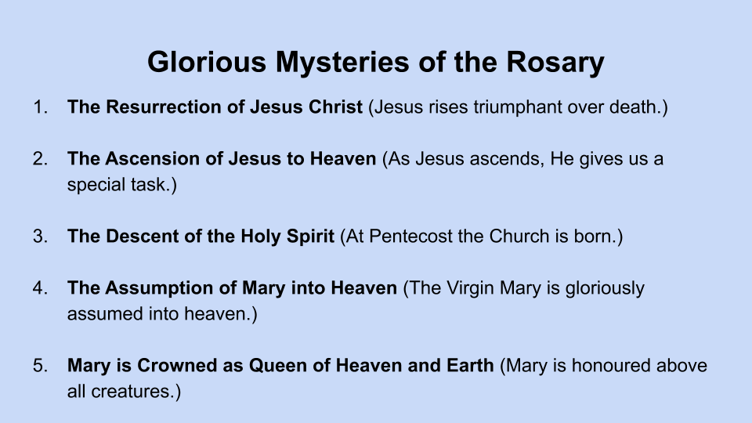Viewport: 752px width, 423px height.
Task: Click the text "Jesus rises triumphant over death."
Action: tap(518, 107)
